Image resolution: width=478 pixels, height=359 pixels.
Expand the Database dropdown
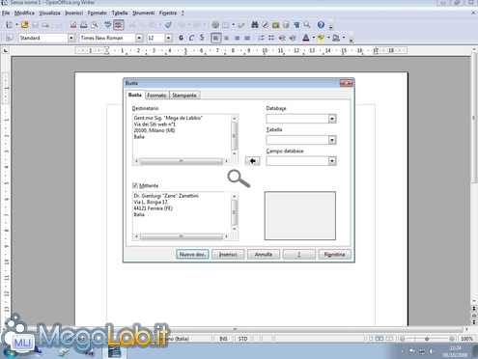pos(332,119)
